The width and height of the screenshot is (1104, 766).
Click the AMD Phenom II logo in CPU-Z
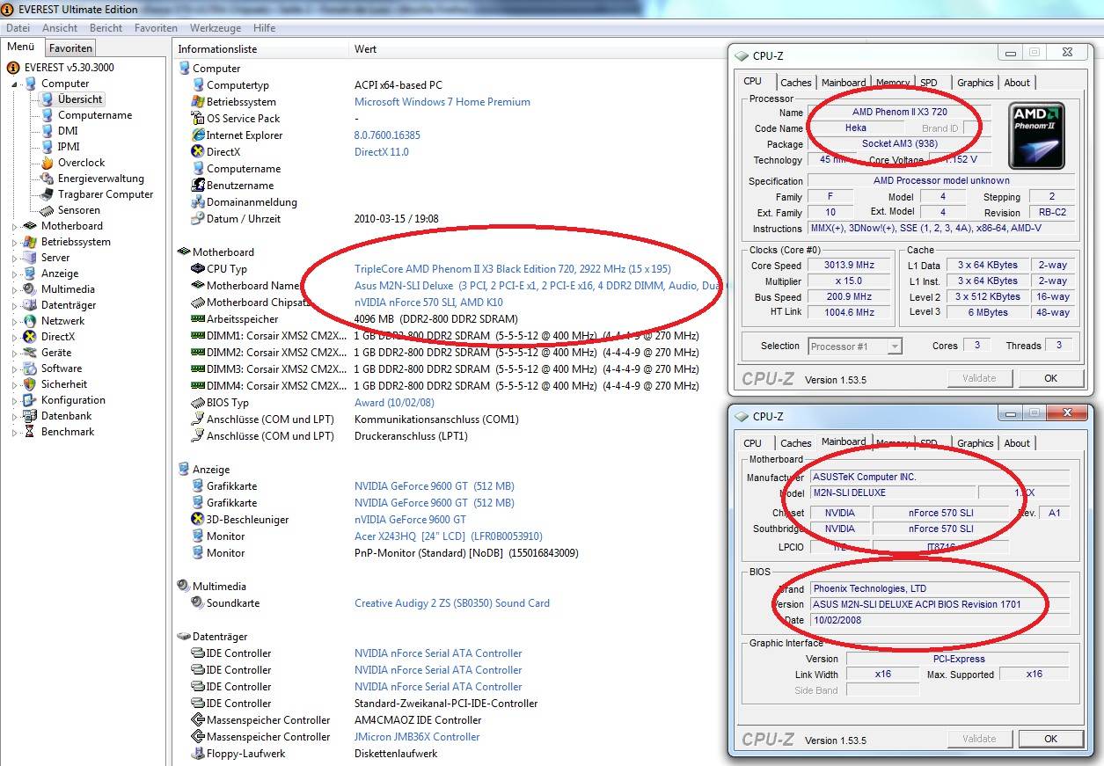pos(1037,135)
